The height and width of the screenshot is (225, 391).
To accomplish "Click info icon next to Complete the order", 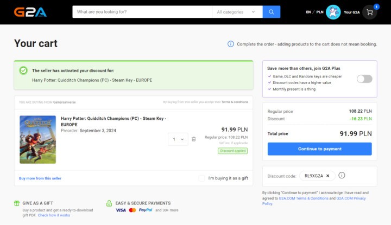I will point(231,44).
